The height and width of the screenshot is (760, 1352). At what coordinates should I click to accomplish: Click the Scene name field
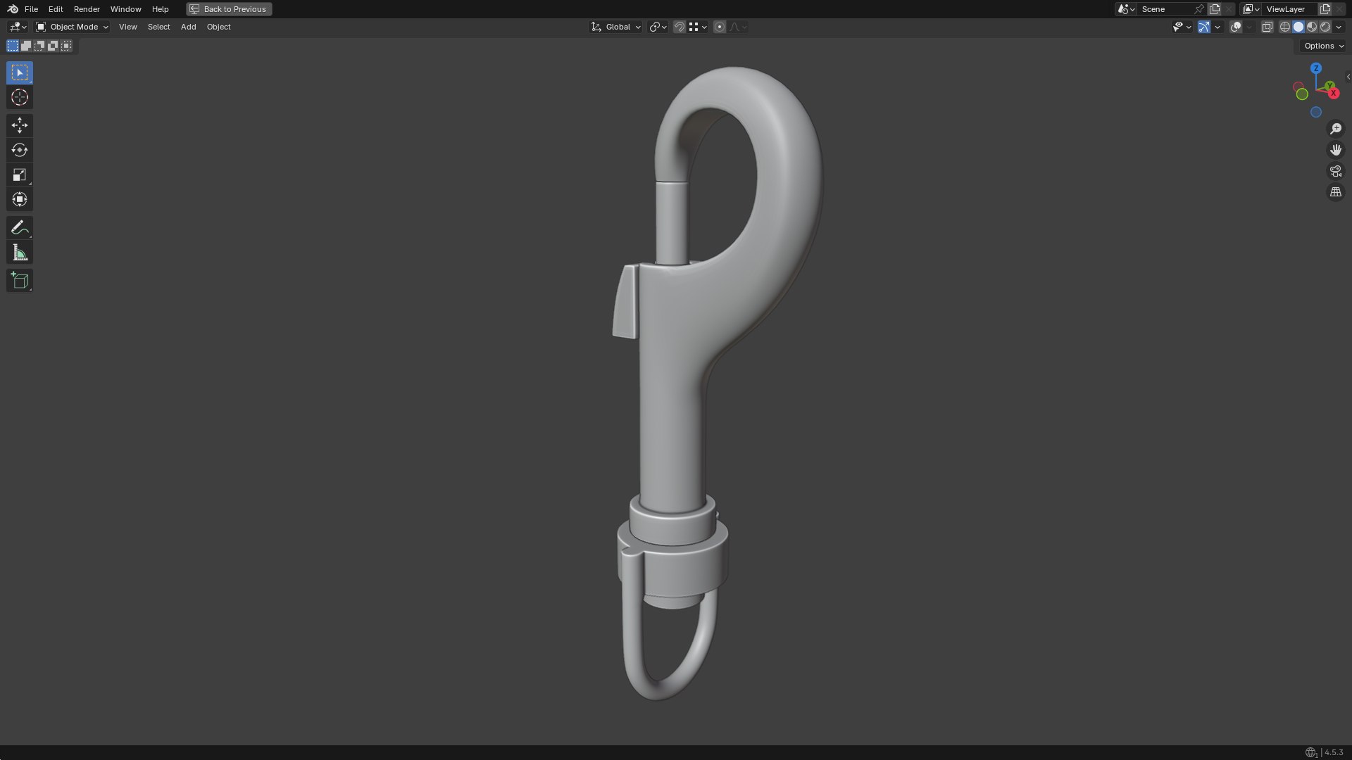pos(1165,9)
